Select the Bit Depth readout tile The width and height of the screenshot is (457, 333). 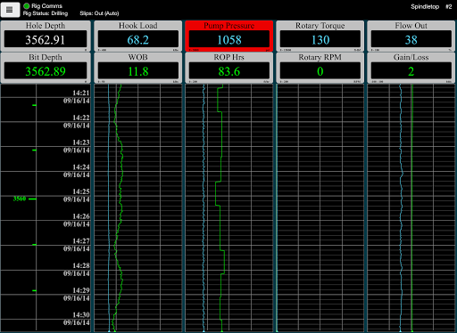click(46, 68)
